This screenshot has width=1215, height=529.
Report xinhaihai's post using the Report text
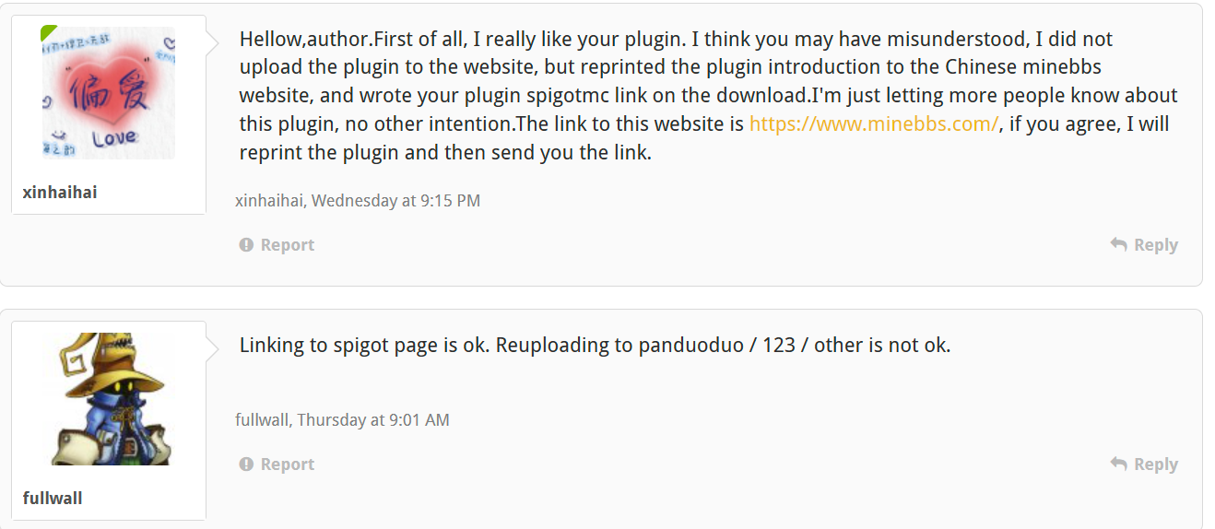coord(288,245)
